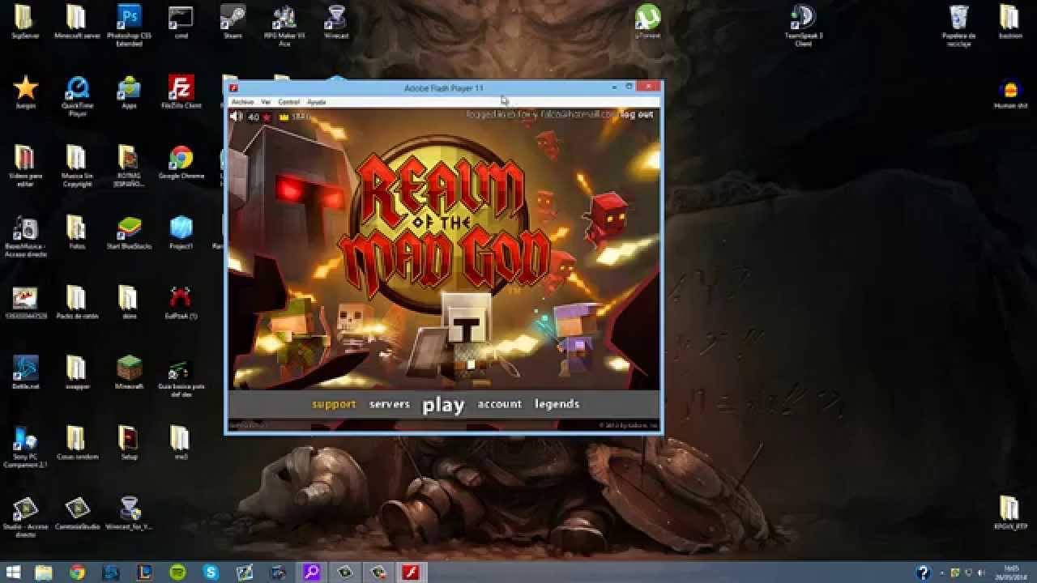
Task: Select the Juegos star icon on desktop
Action: (25, 91)
